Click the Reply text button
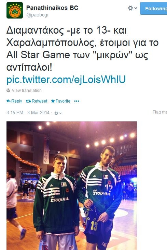The image size is (167, 250). (16, 101)
